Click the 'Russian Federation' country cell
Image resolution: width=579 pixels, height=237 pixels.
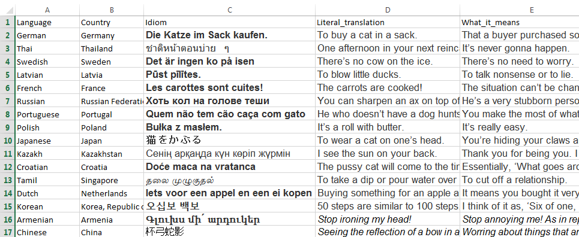click(x=112, y=101)
